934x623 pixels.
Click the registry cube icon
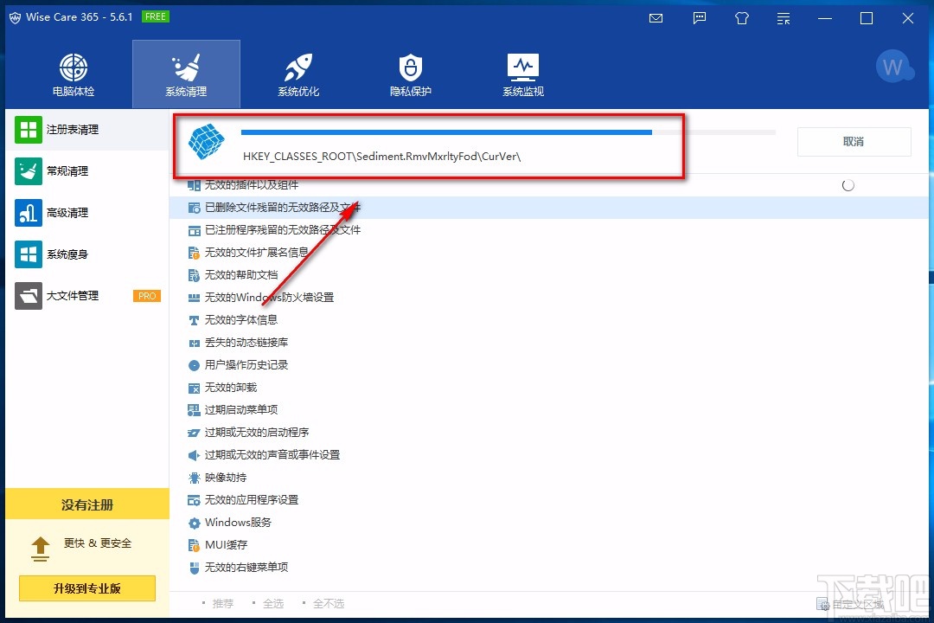click(x=206, y=141)
